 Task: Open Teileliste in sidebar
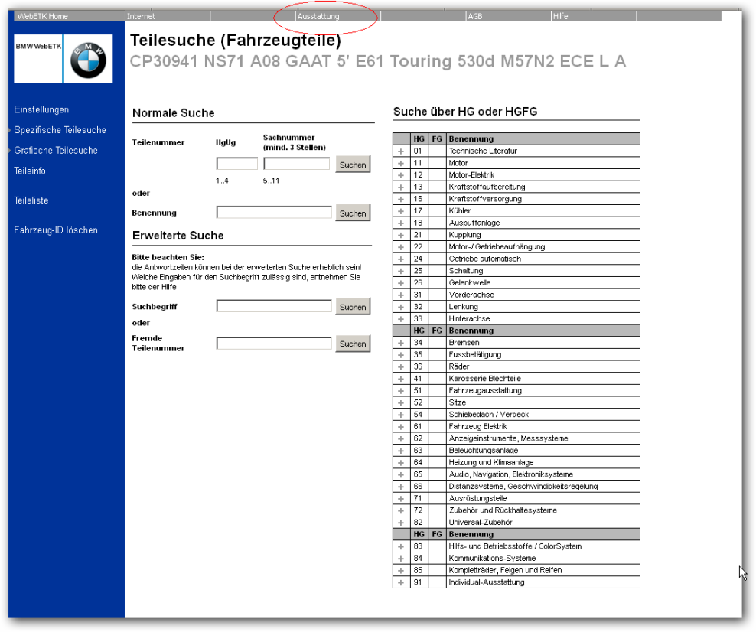(31, 200)
